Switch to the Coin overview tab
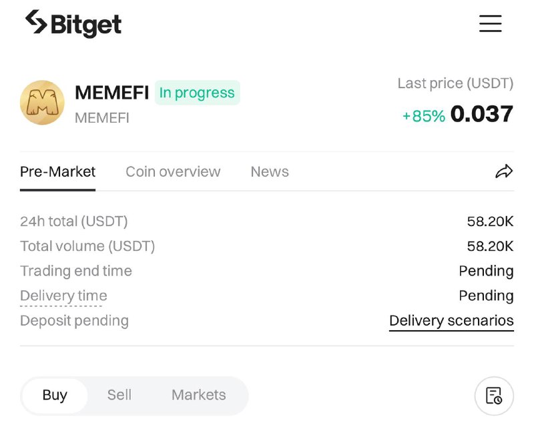534x425 pixels. 173,172
